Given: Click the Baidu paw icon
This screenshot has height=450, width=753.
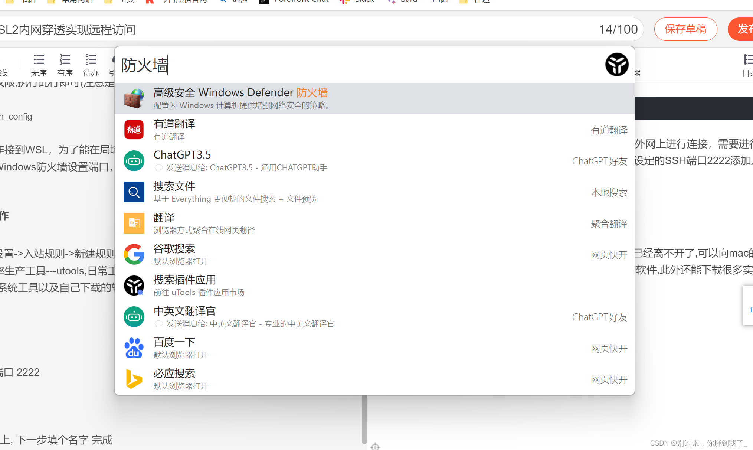Looking at the screenshot, I should (x=134, y=348).
